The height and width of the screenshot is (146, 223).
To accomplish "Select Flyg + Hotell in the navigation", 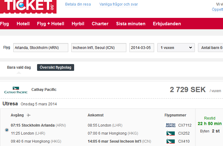I will 51,24.
